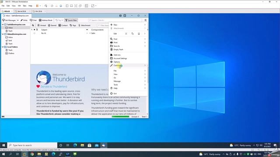
Task: Open the VM menu in VMware
Action: pos(19,6)
